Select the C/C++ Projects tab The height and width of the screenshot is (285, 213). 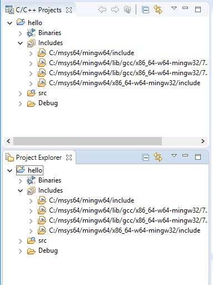click(38, 10)
